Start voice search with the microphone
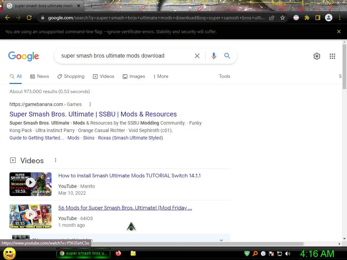Image resolution: width=347 pixels, height=260 pixels. pyautogui.click(x=213, y=56)
